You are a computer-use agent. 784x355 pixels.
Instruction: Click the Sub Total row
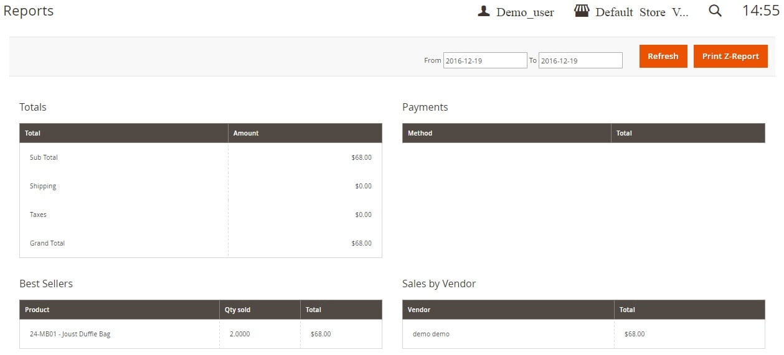point(201,157)
